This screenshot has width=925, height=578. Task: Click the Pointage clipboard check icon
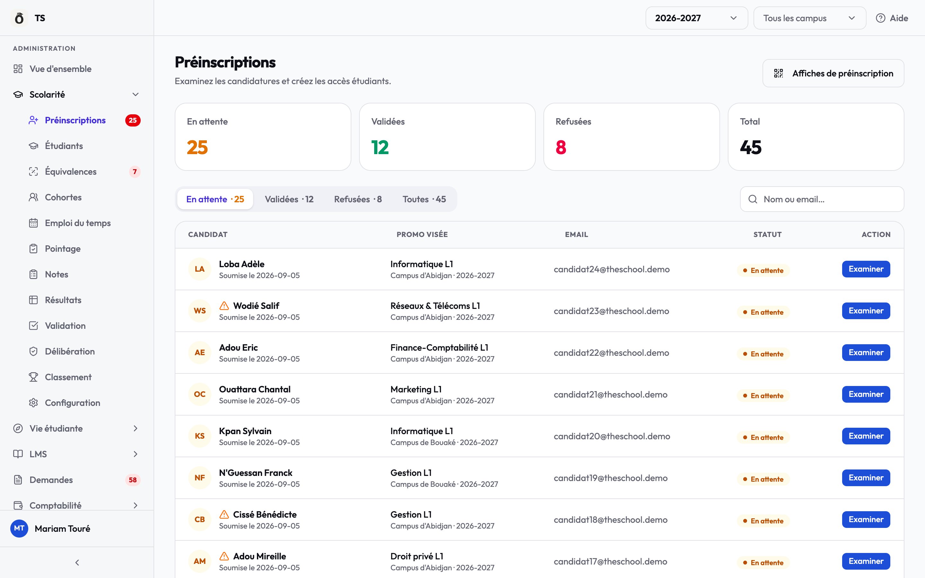click(34, 249)
